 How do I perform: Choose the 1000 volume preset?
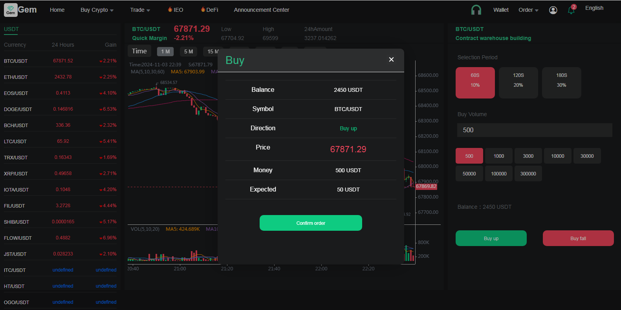pyautogui.click(x=498, y=156)
